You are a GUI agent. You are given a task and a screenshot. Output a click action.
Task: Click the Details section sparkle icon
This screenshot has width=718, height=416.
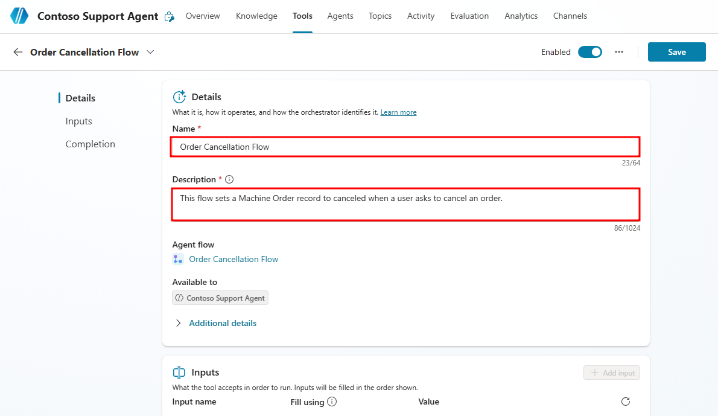179,97
